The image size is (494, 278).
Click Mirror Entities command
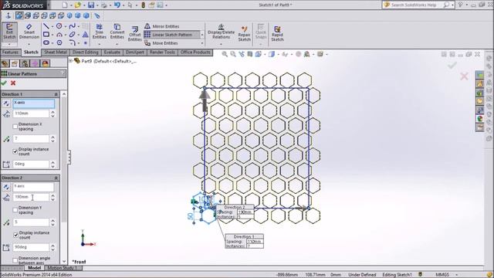[x=162, y=26]
